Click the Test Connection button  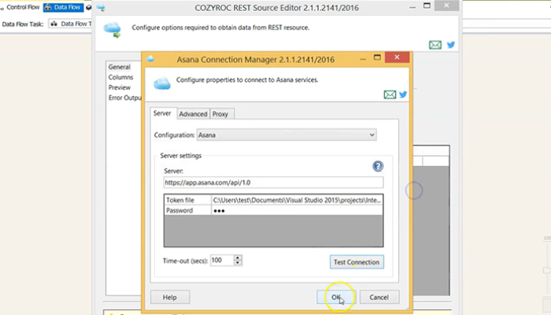click(357, 262)
